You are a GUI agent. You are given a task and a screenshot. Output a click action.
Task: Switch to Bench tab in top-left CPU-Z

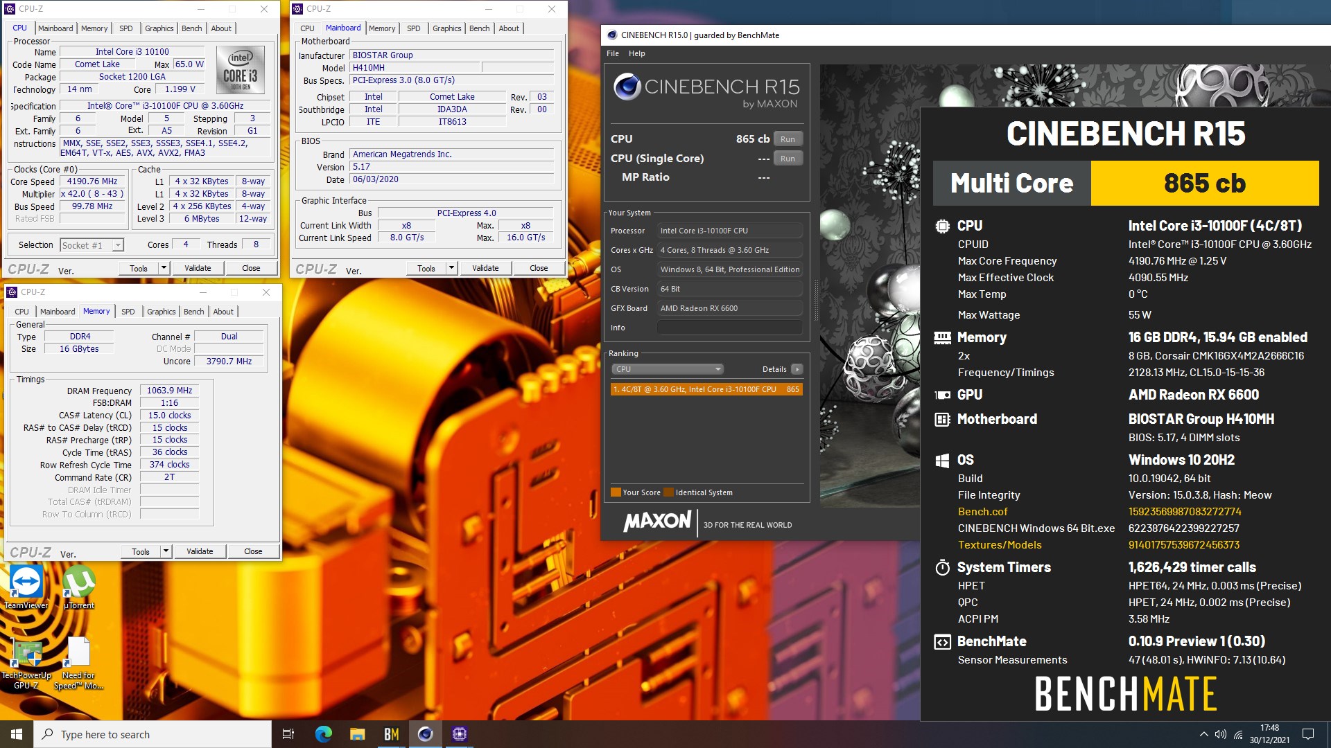(191, 28)
